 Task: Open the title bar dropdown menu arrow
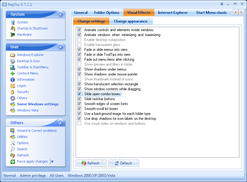click(x=222, y=4)
